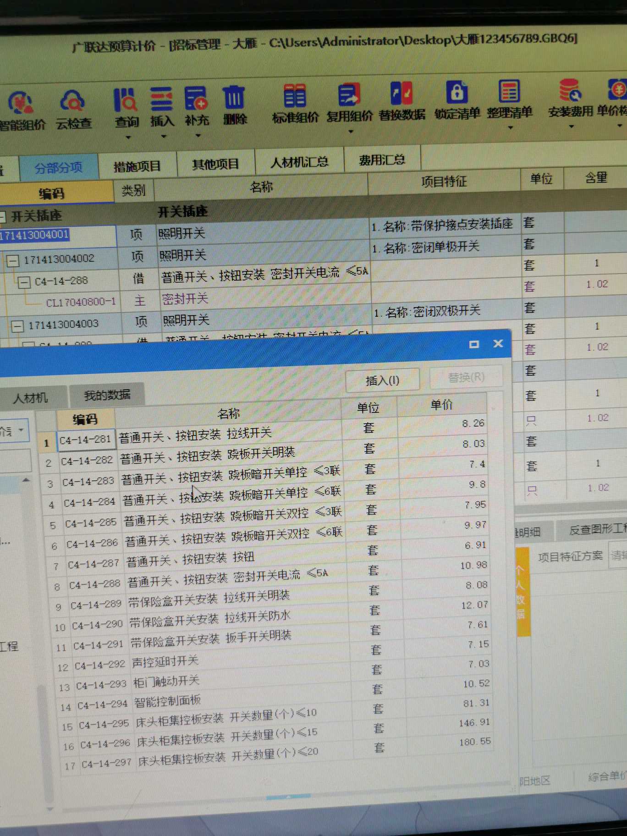
Task: Open 标准组价 in the toolbar
Action: tap(295, 104)
